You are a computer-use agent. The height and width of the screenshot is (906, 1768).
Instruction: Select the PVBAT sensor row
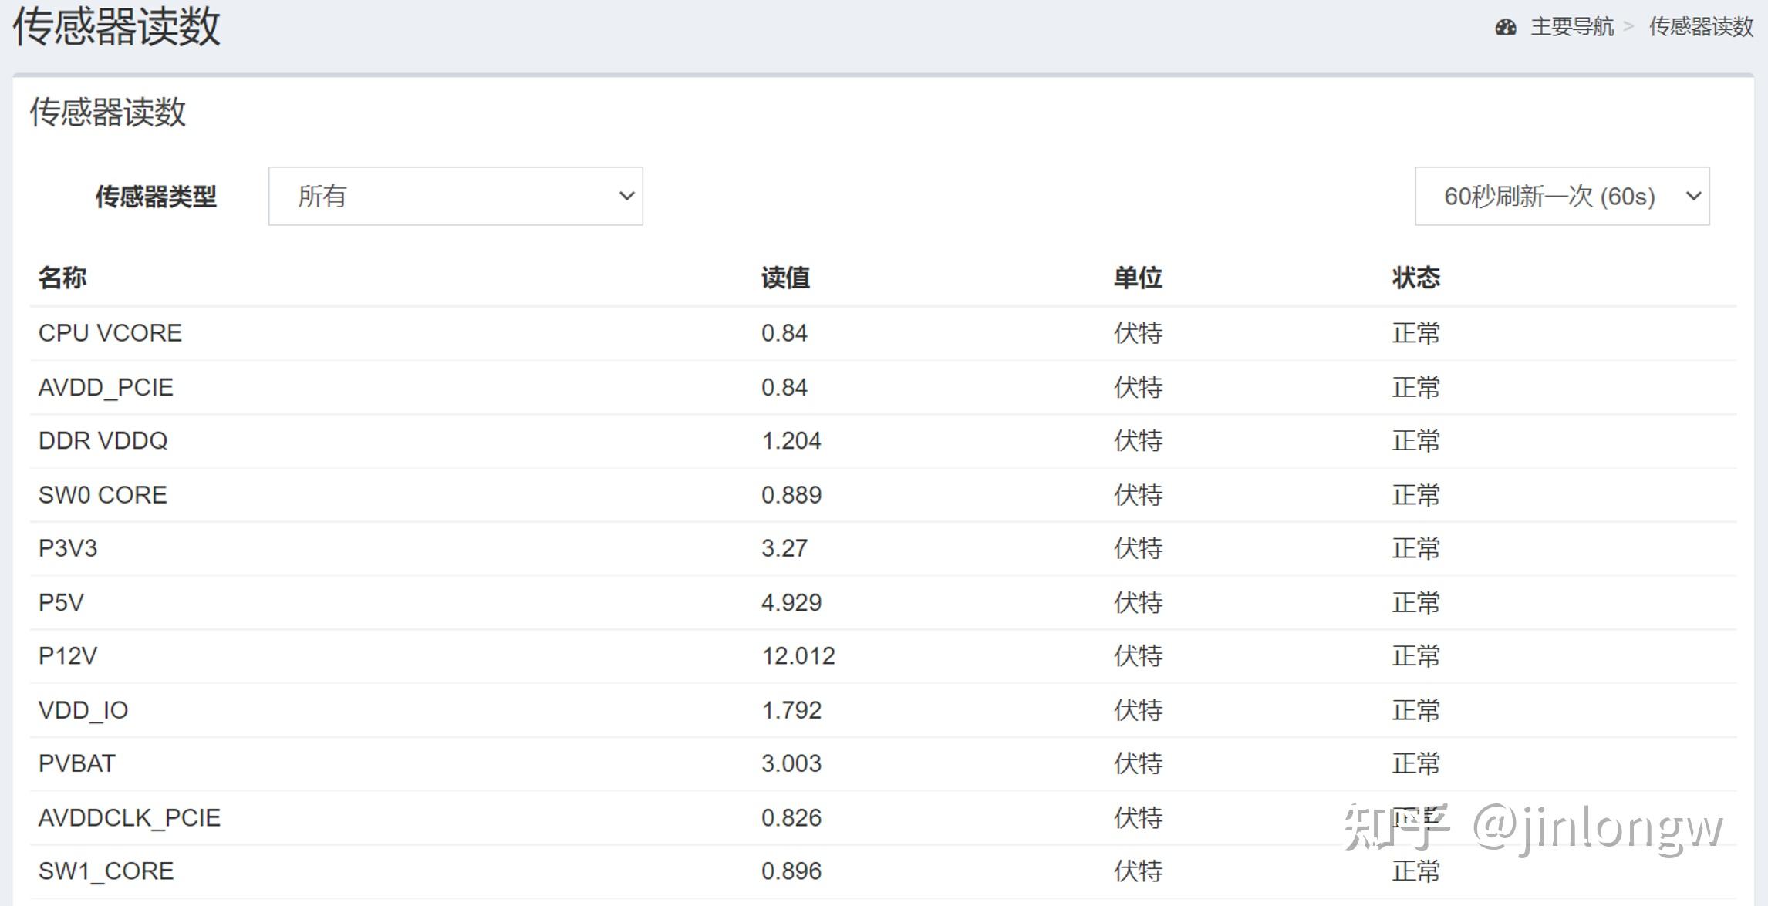[x=77, y=763]
